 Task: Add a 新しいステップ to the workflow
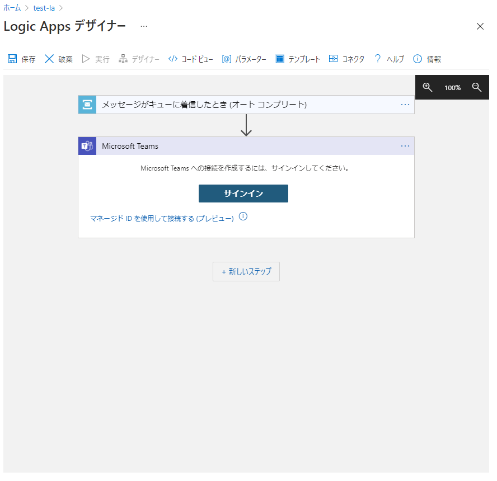(246, 271)
